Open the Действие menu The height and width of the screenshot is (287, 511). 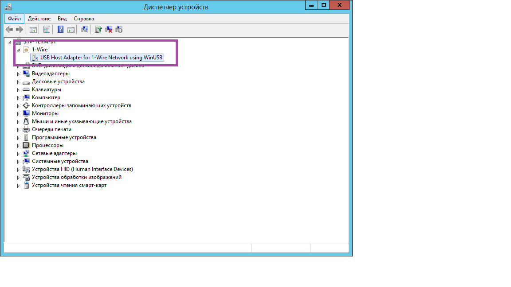tap(39, 19)
